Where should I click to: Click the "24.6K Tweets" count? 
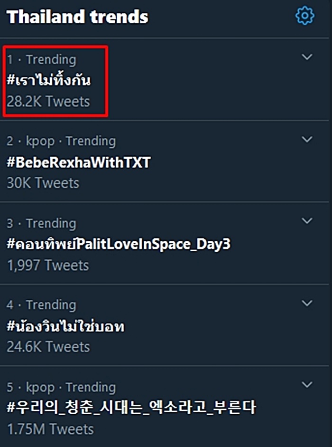[48, 347]
